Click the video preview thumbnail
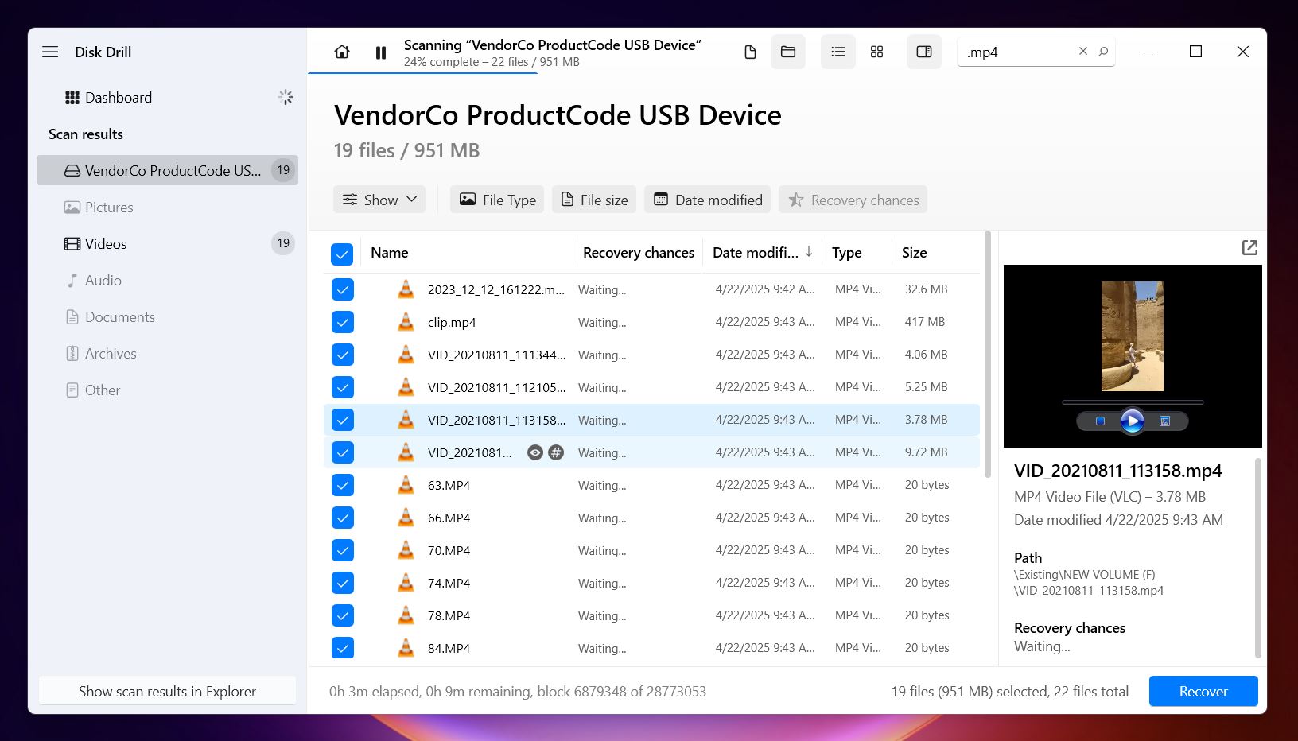This screenshot has width=1298, height=741. coord(1133,336)
